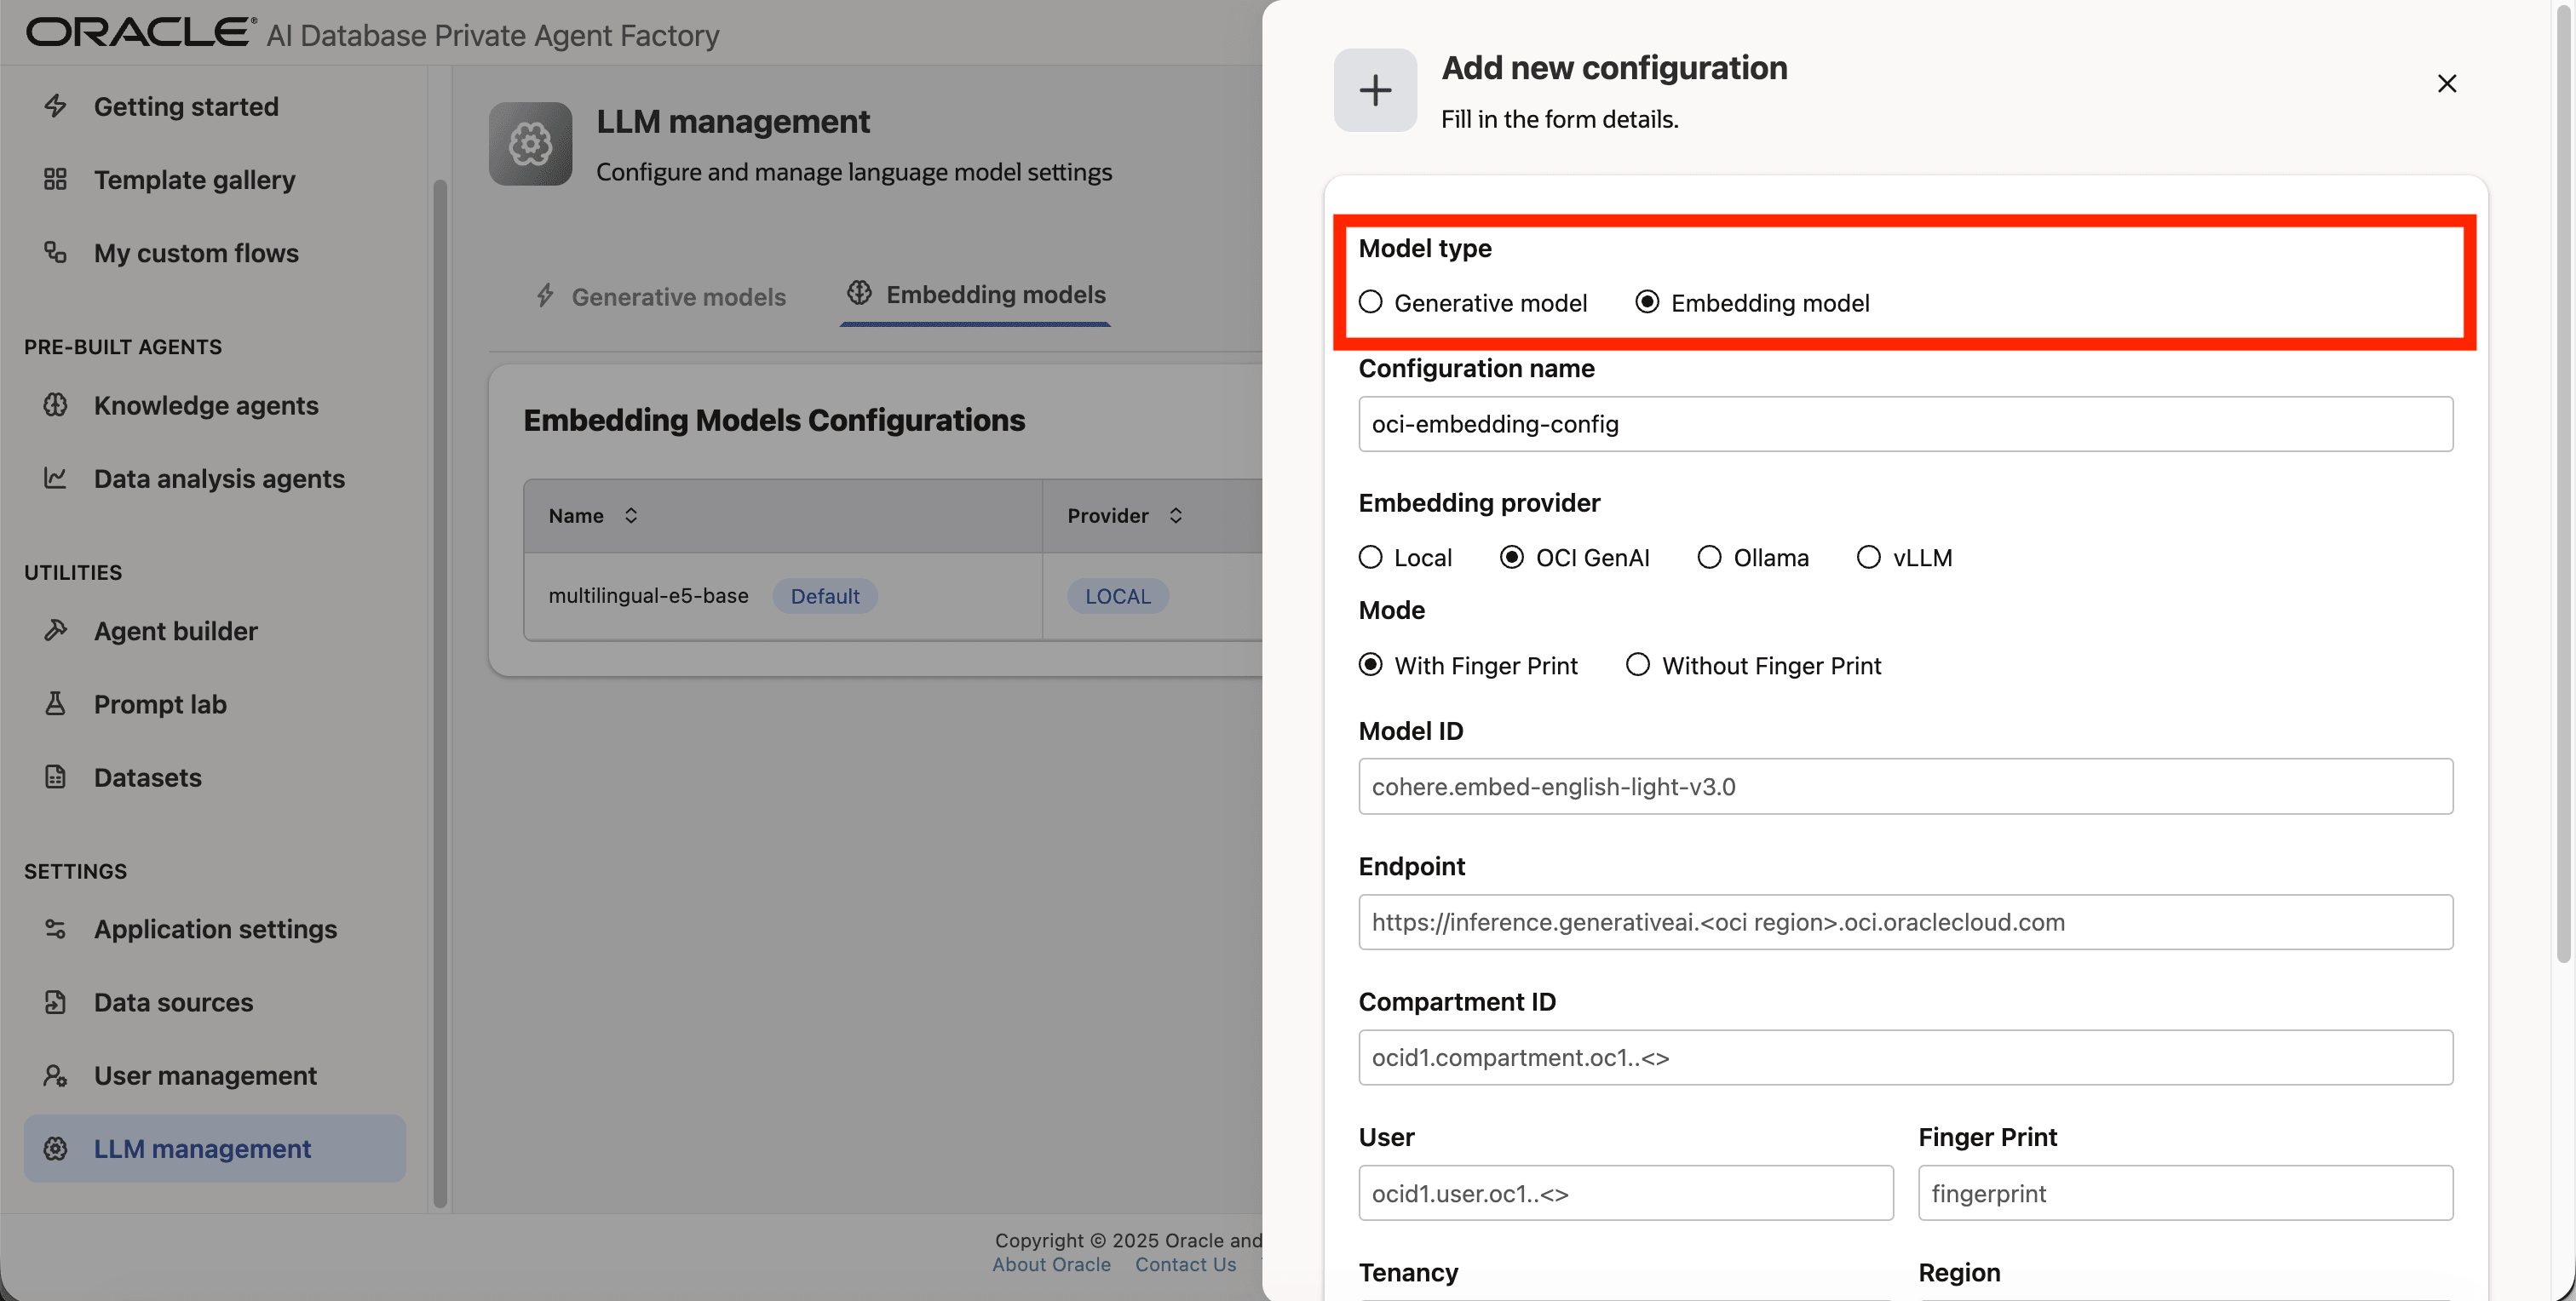Click into the Configuration name field
The image size is (2576, 1301).
(x=1904, y=424)
